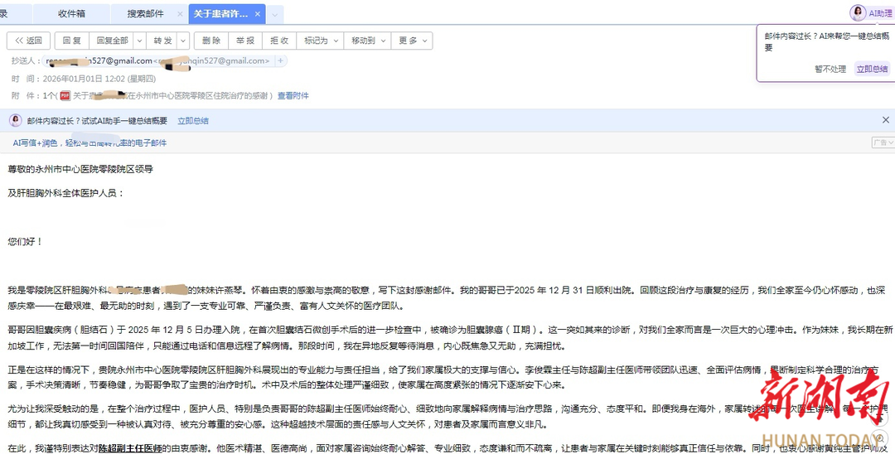The height and width of the screenshot is (454, 895).
Task: Click the plus icon beside the recipient address
Action: pos(281,60)
